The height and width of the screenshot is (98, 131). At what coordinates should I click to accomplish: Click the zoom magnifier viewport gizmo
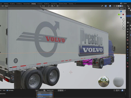tap(124, 20)
